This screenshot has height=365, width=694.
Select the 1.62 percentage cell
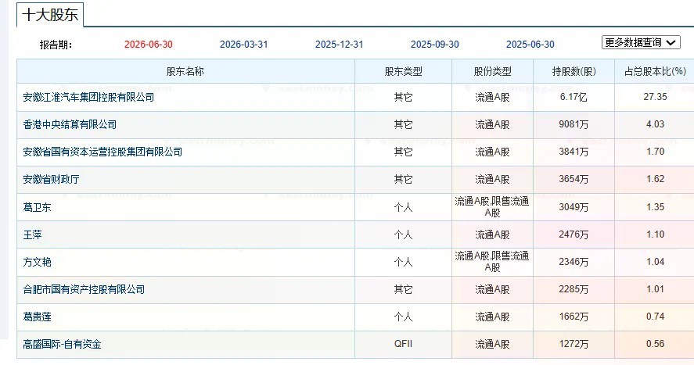coord(655,179)
